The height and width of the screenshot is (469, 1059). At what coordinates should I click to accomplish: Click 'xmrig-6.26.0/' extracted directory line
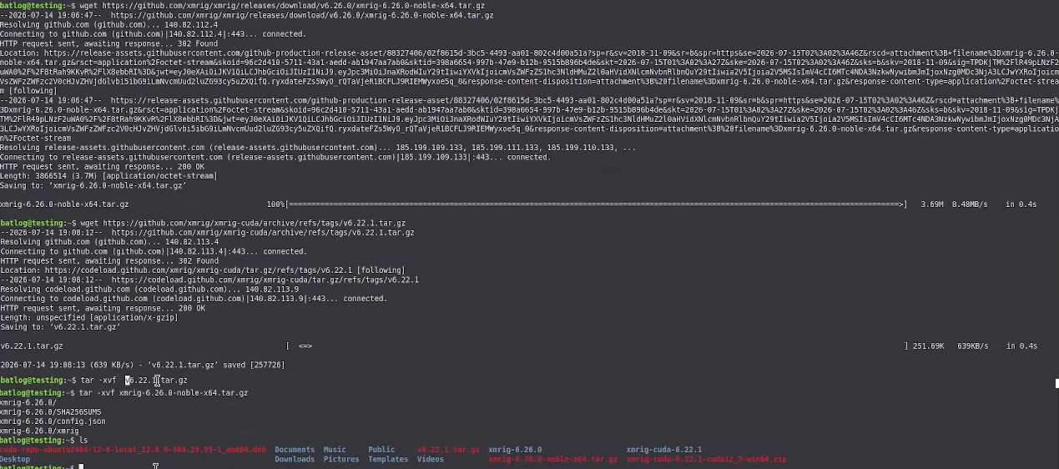pos(28,402)
